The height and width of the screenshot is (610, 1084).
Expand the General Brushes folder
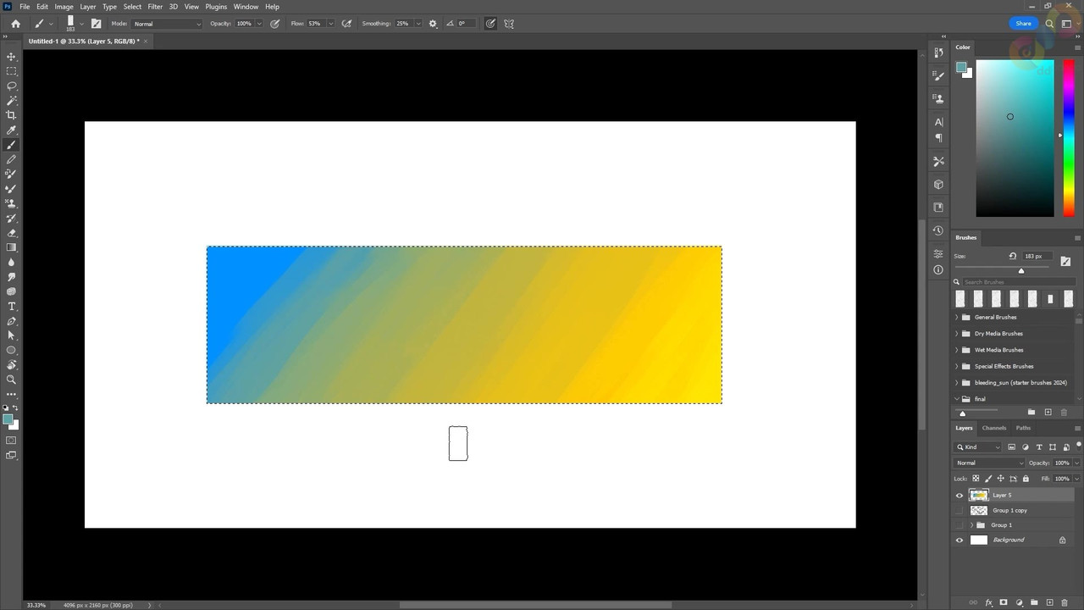957,318
